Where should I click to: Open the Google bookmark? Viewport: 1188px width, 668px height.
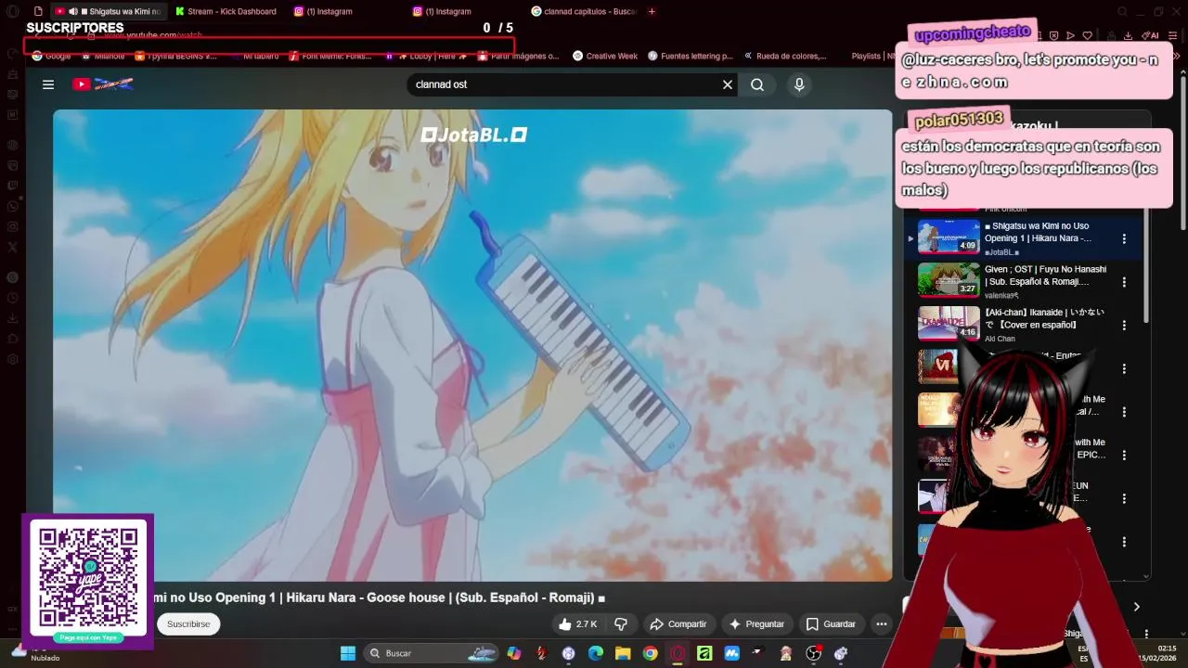click(x=52, y=56)
